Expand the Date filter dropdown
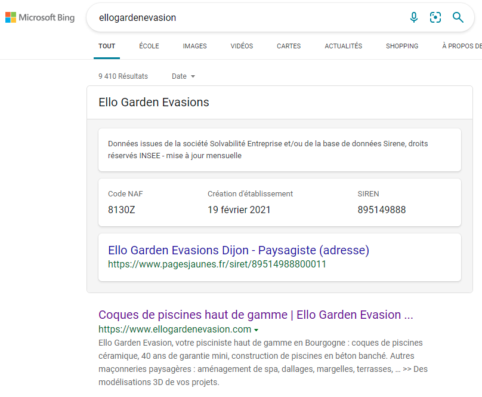Image resolution: width=482 pixels, height=397 pixels. click(183, 76)
